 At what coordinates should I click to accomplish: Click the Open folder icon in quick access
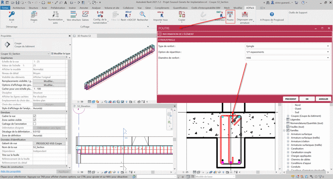tap(13, 3)
